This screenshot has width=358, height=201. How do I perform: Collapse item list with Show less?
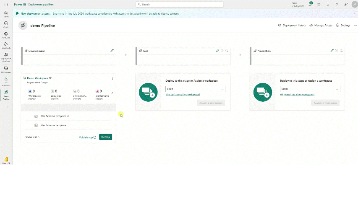click(x=32, y=137)
